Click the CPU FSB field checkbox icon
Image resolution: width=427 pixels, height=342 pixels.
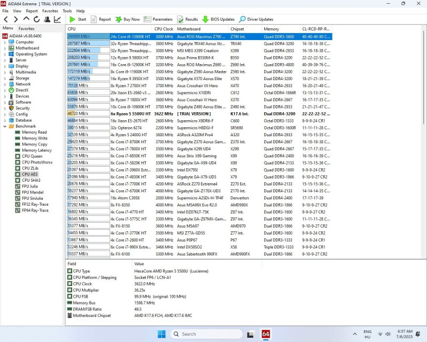click(x=70, y=296)
